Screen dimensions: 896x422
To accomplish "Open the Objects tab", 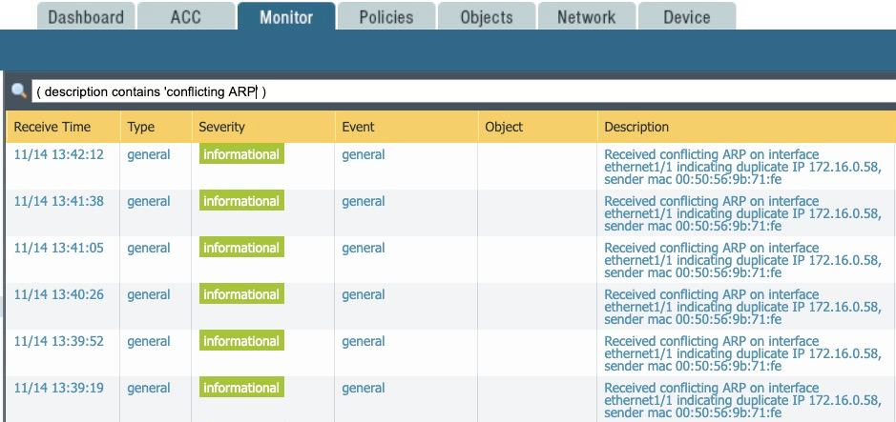I will (x=487, y=17).
